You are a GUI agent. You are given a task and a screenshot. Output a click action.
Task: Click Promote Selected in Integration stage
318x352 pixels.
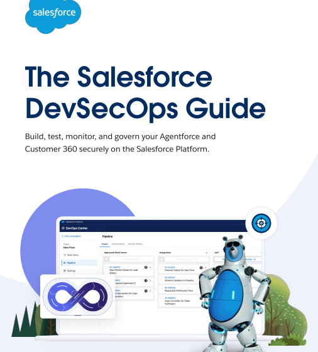pyautogui.click(x=187, y=259)
